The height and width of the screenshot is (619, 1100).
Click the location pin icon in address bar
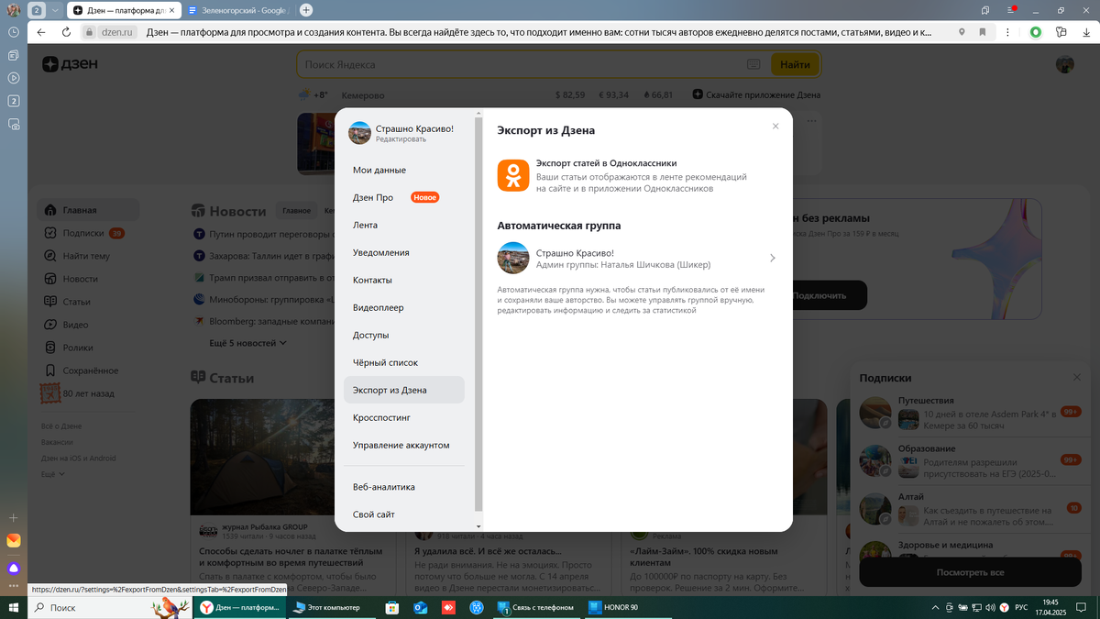point(962,32)
